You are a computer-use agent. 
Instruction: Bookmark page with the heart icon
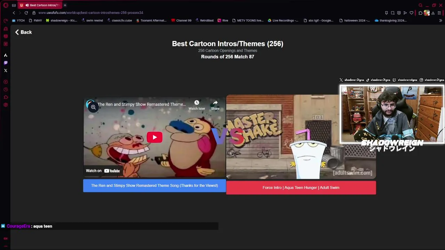click(411, 13)
